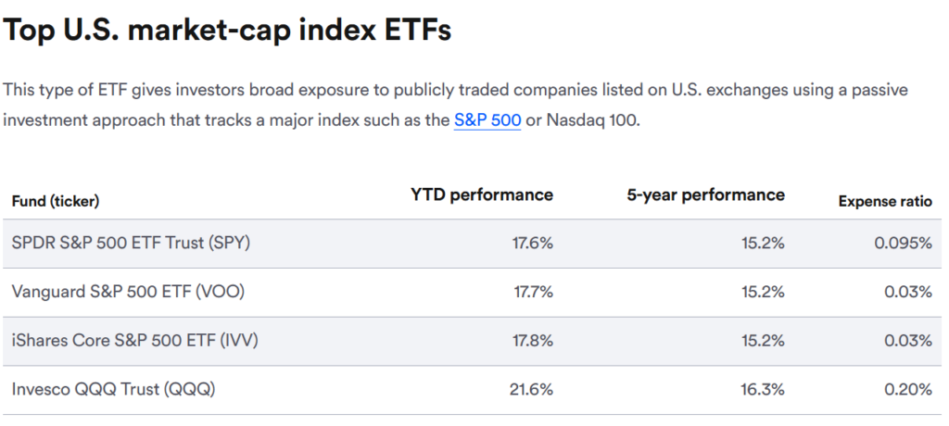Select the "Expense ratio" column header

pos(885,201)
